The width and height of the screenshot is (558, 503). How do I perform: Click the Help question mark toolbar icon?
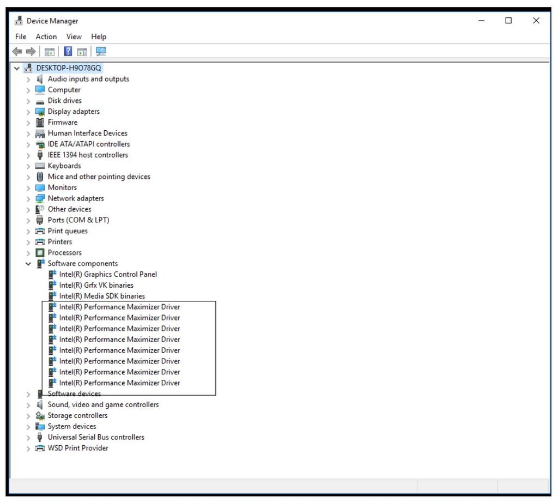(68, 51)
